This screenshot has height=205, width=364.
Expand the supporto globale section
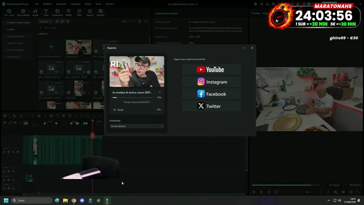[x=4, y=36]
